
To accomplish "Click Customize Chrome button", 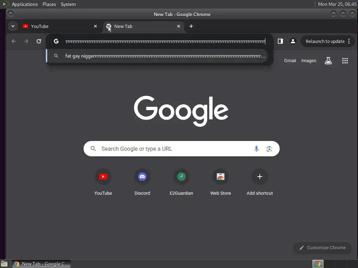I will tap(322, 248).
